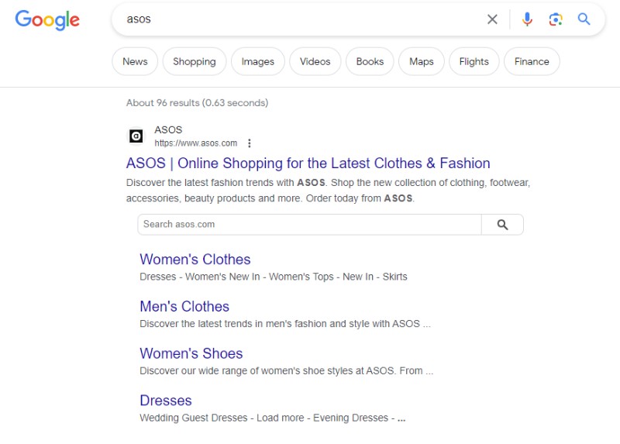
Task: Click the Dresses - Women's New In snippet
Action: click(x=274, y=277)
